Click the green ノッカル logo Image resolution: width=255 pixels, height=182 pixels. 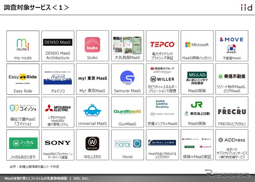click(23, 143)
